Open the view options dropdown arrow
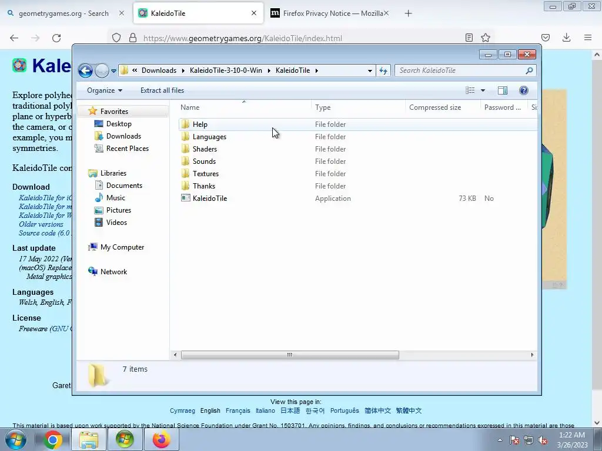This screenshot has width=602, height=451. pyautogui.click(x=483, y=90)
